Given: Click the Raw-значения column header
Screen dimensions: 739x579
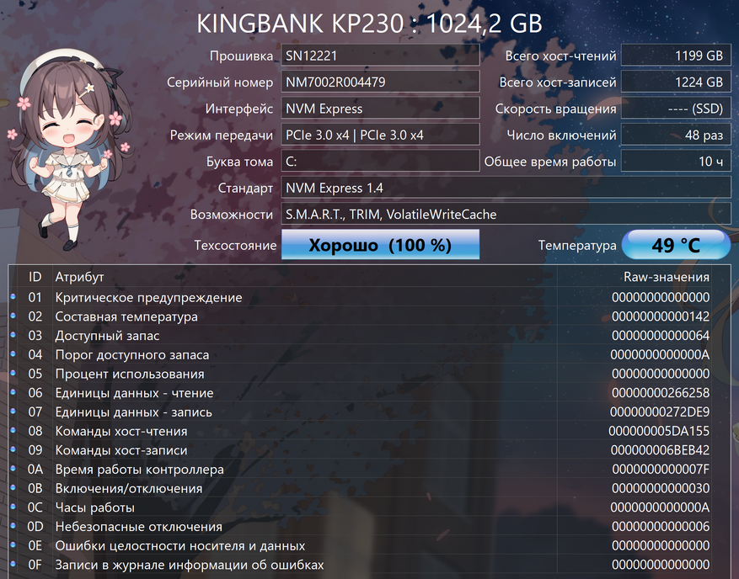Looking at the screenshot, I should click(667, 277).
